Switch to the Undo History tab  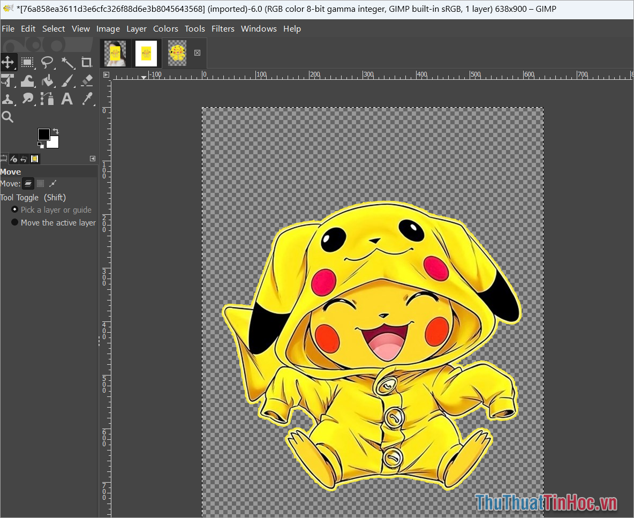[24, 159]
